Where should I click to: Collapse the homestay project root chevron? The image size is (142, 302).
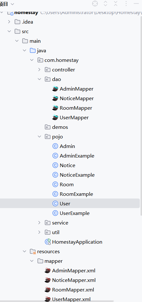pos(2,12)
